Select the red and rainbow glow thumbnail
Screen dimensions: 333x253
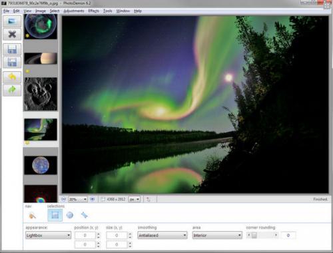click(x=41, y=194)
